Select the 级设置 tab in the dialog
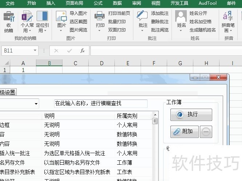Viewport: 242px width, 181px height. (8, 92)
